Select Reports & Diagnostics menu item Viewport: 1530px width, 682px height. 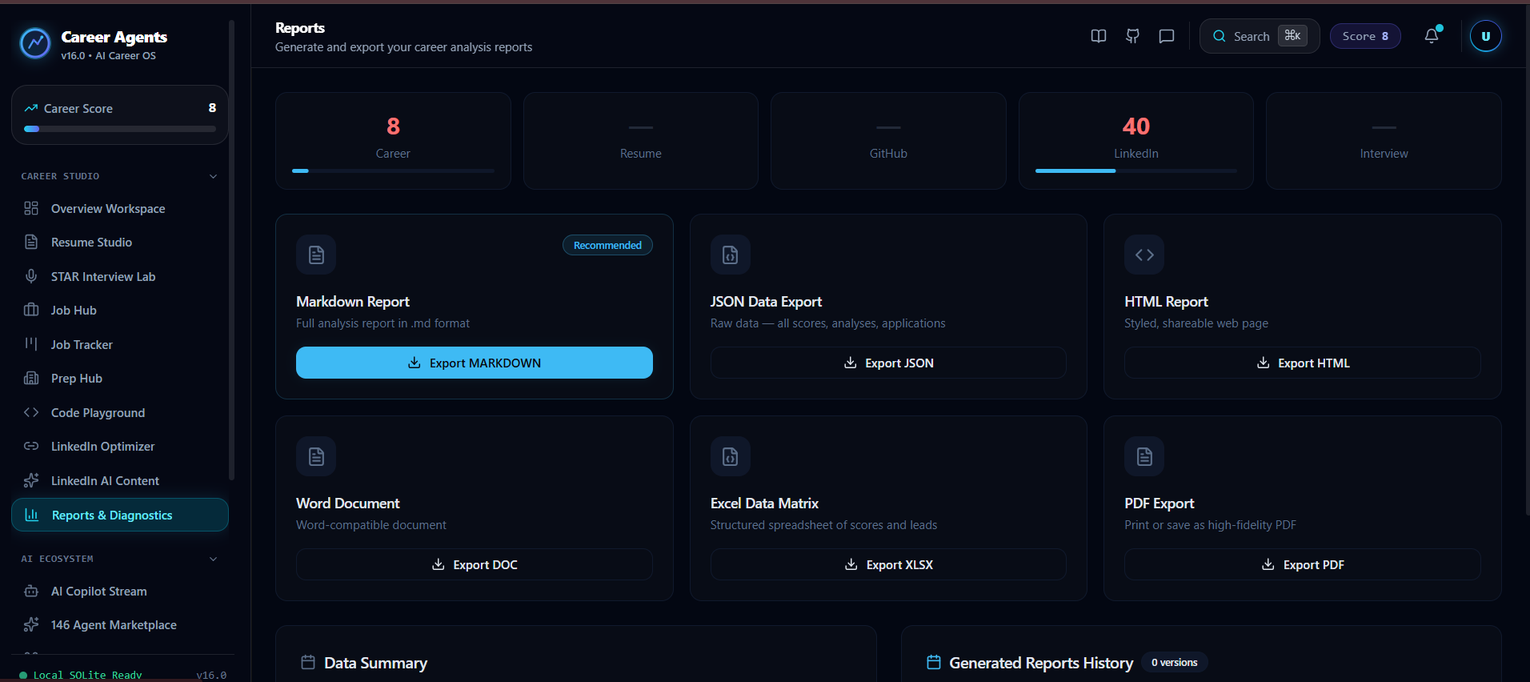pos(120,515)
